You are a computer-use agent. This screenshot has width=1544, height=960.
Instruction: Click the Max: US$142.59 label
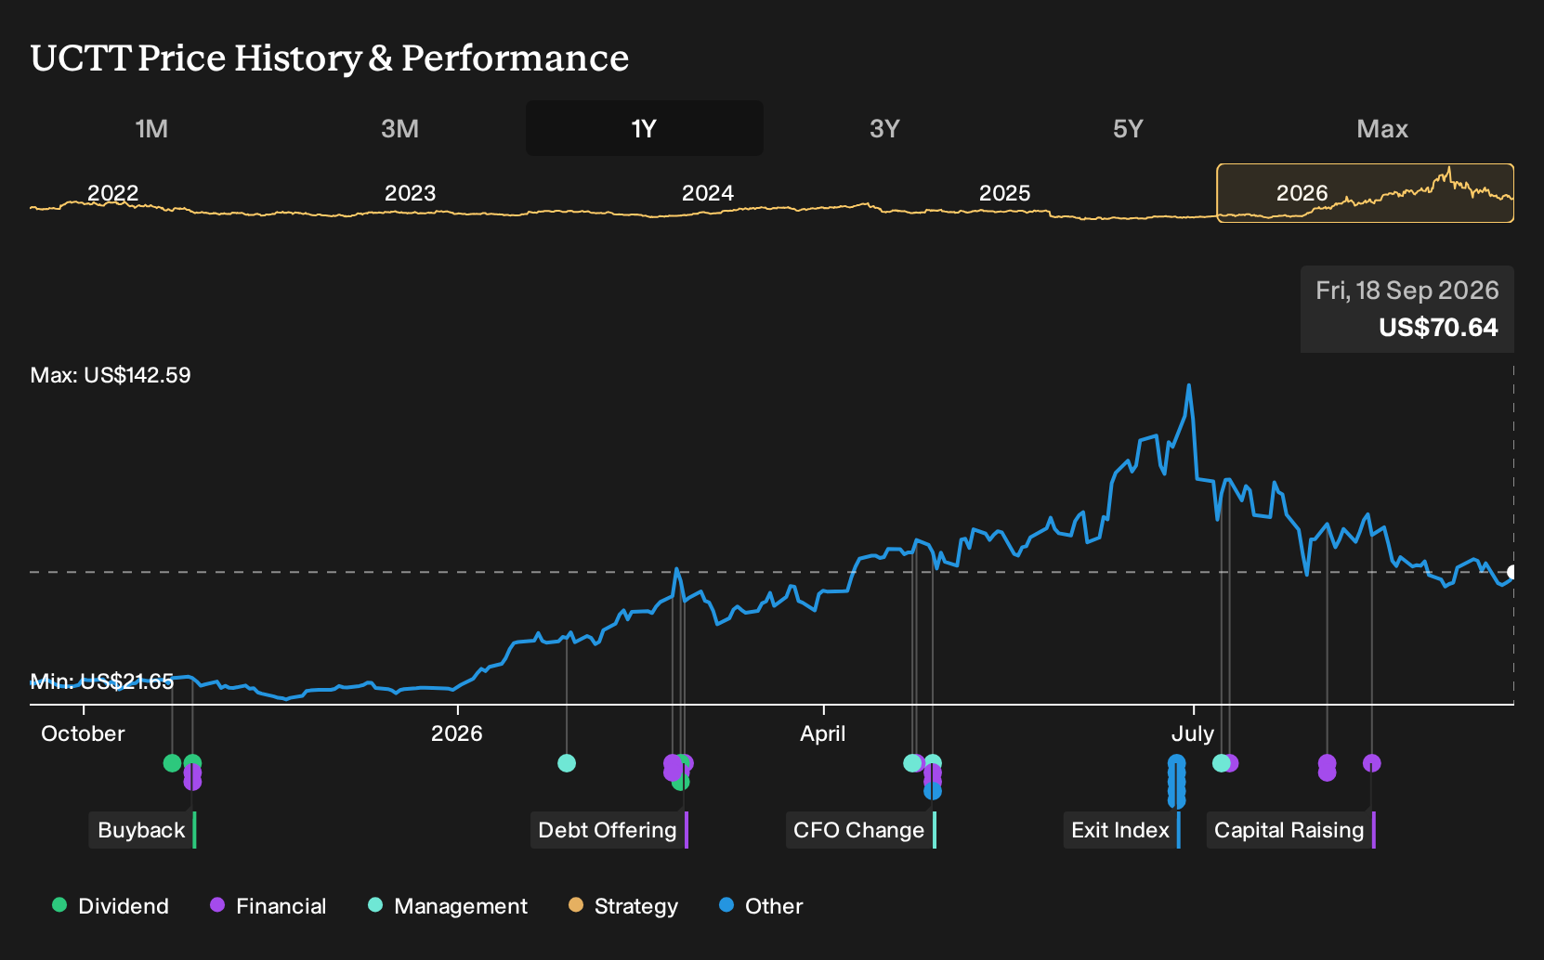(111, 375)
